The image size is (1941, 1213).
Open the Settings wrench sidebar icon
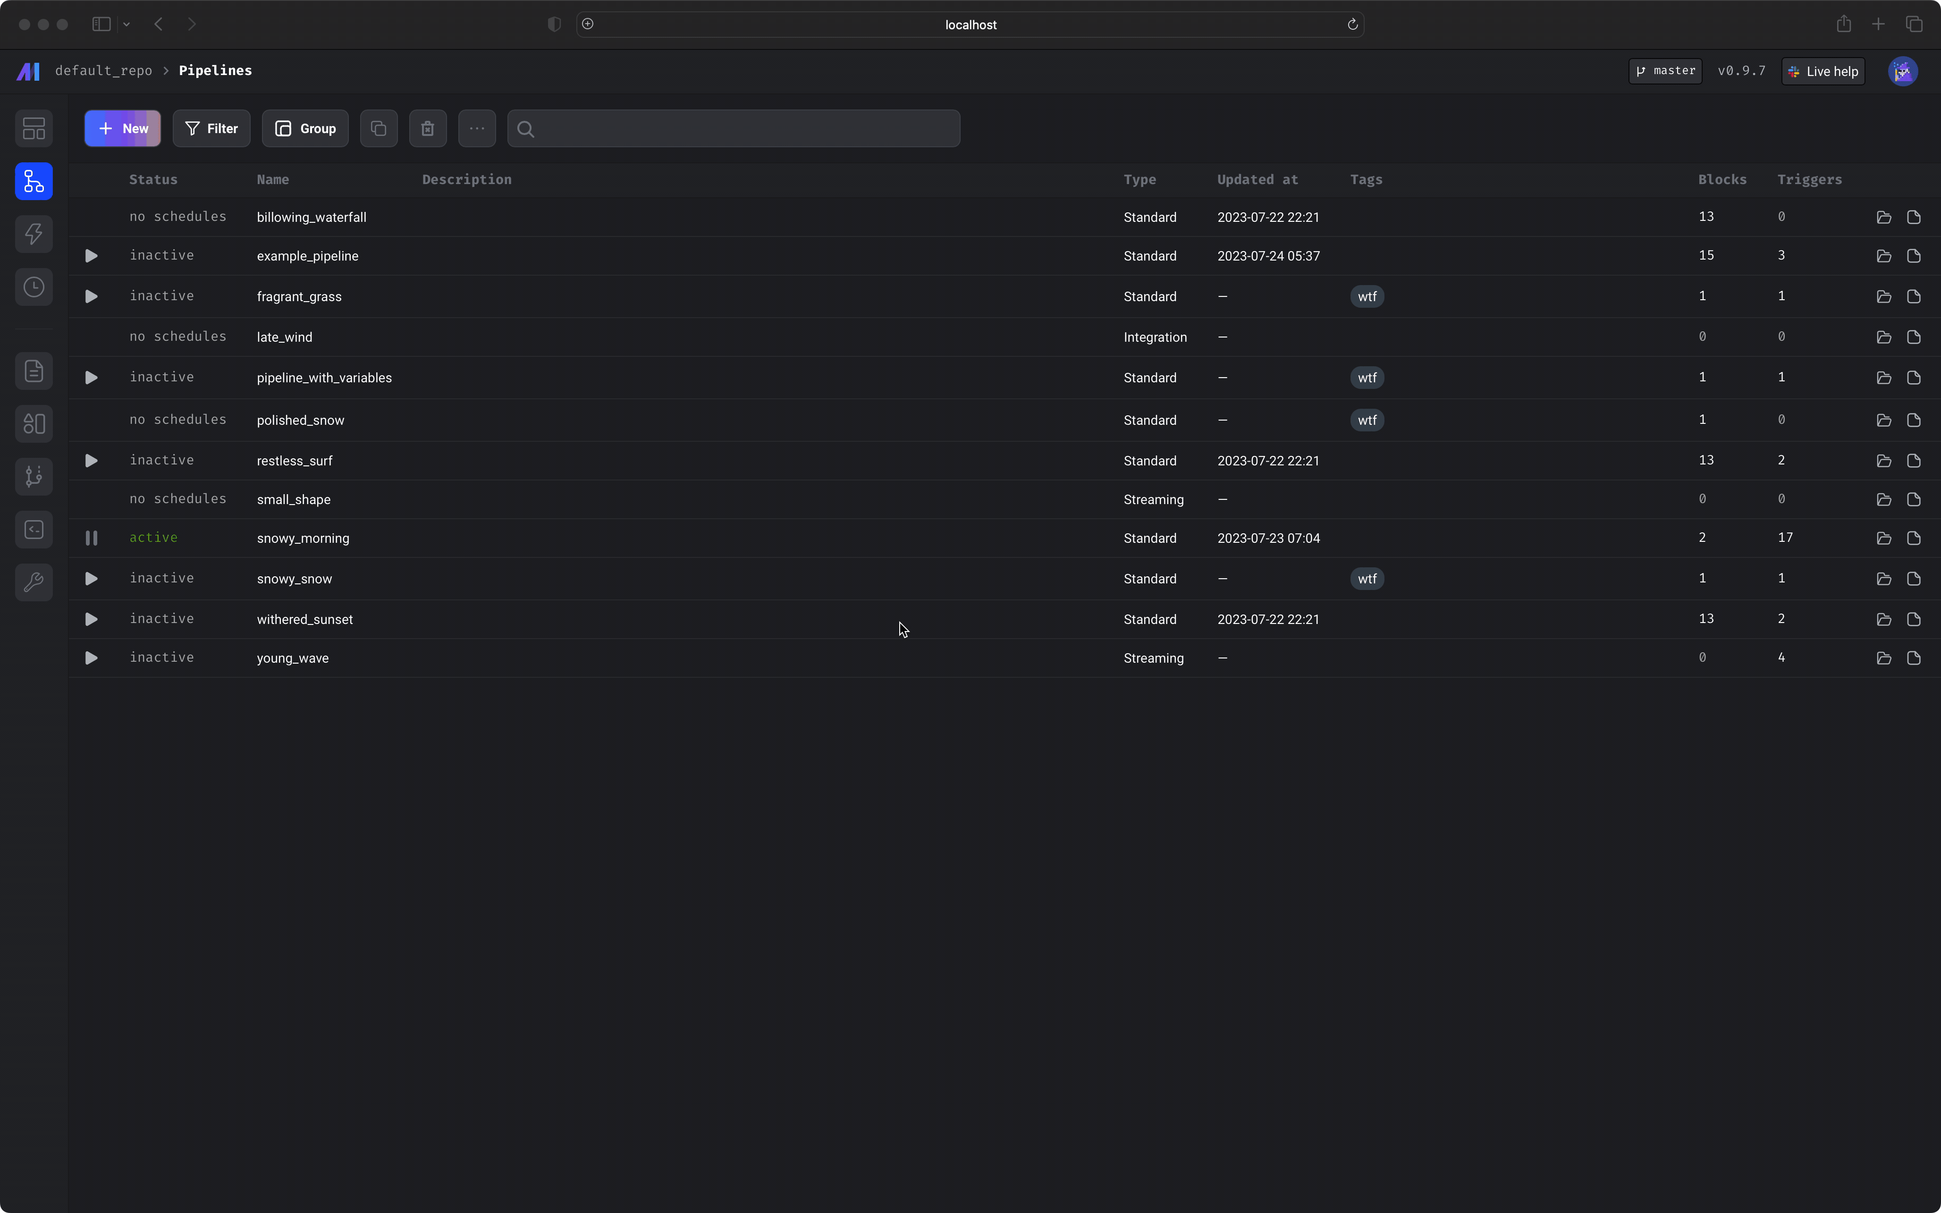pyautogui.click(x=34, y=582)
